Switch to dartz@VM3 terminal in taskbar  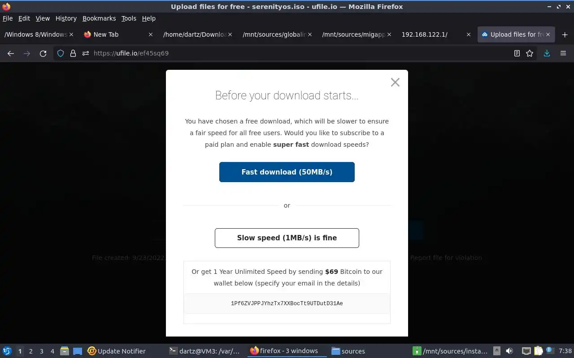(204, 351)
